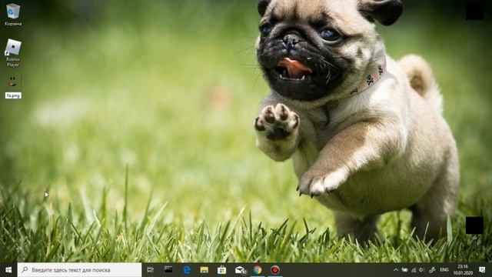Click the battery status tray icon
The width and height of the screenshot is (492, 277).
405,270
